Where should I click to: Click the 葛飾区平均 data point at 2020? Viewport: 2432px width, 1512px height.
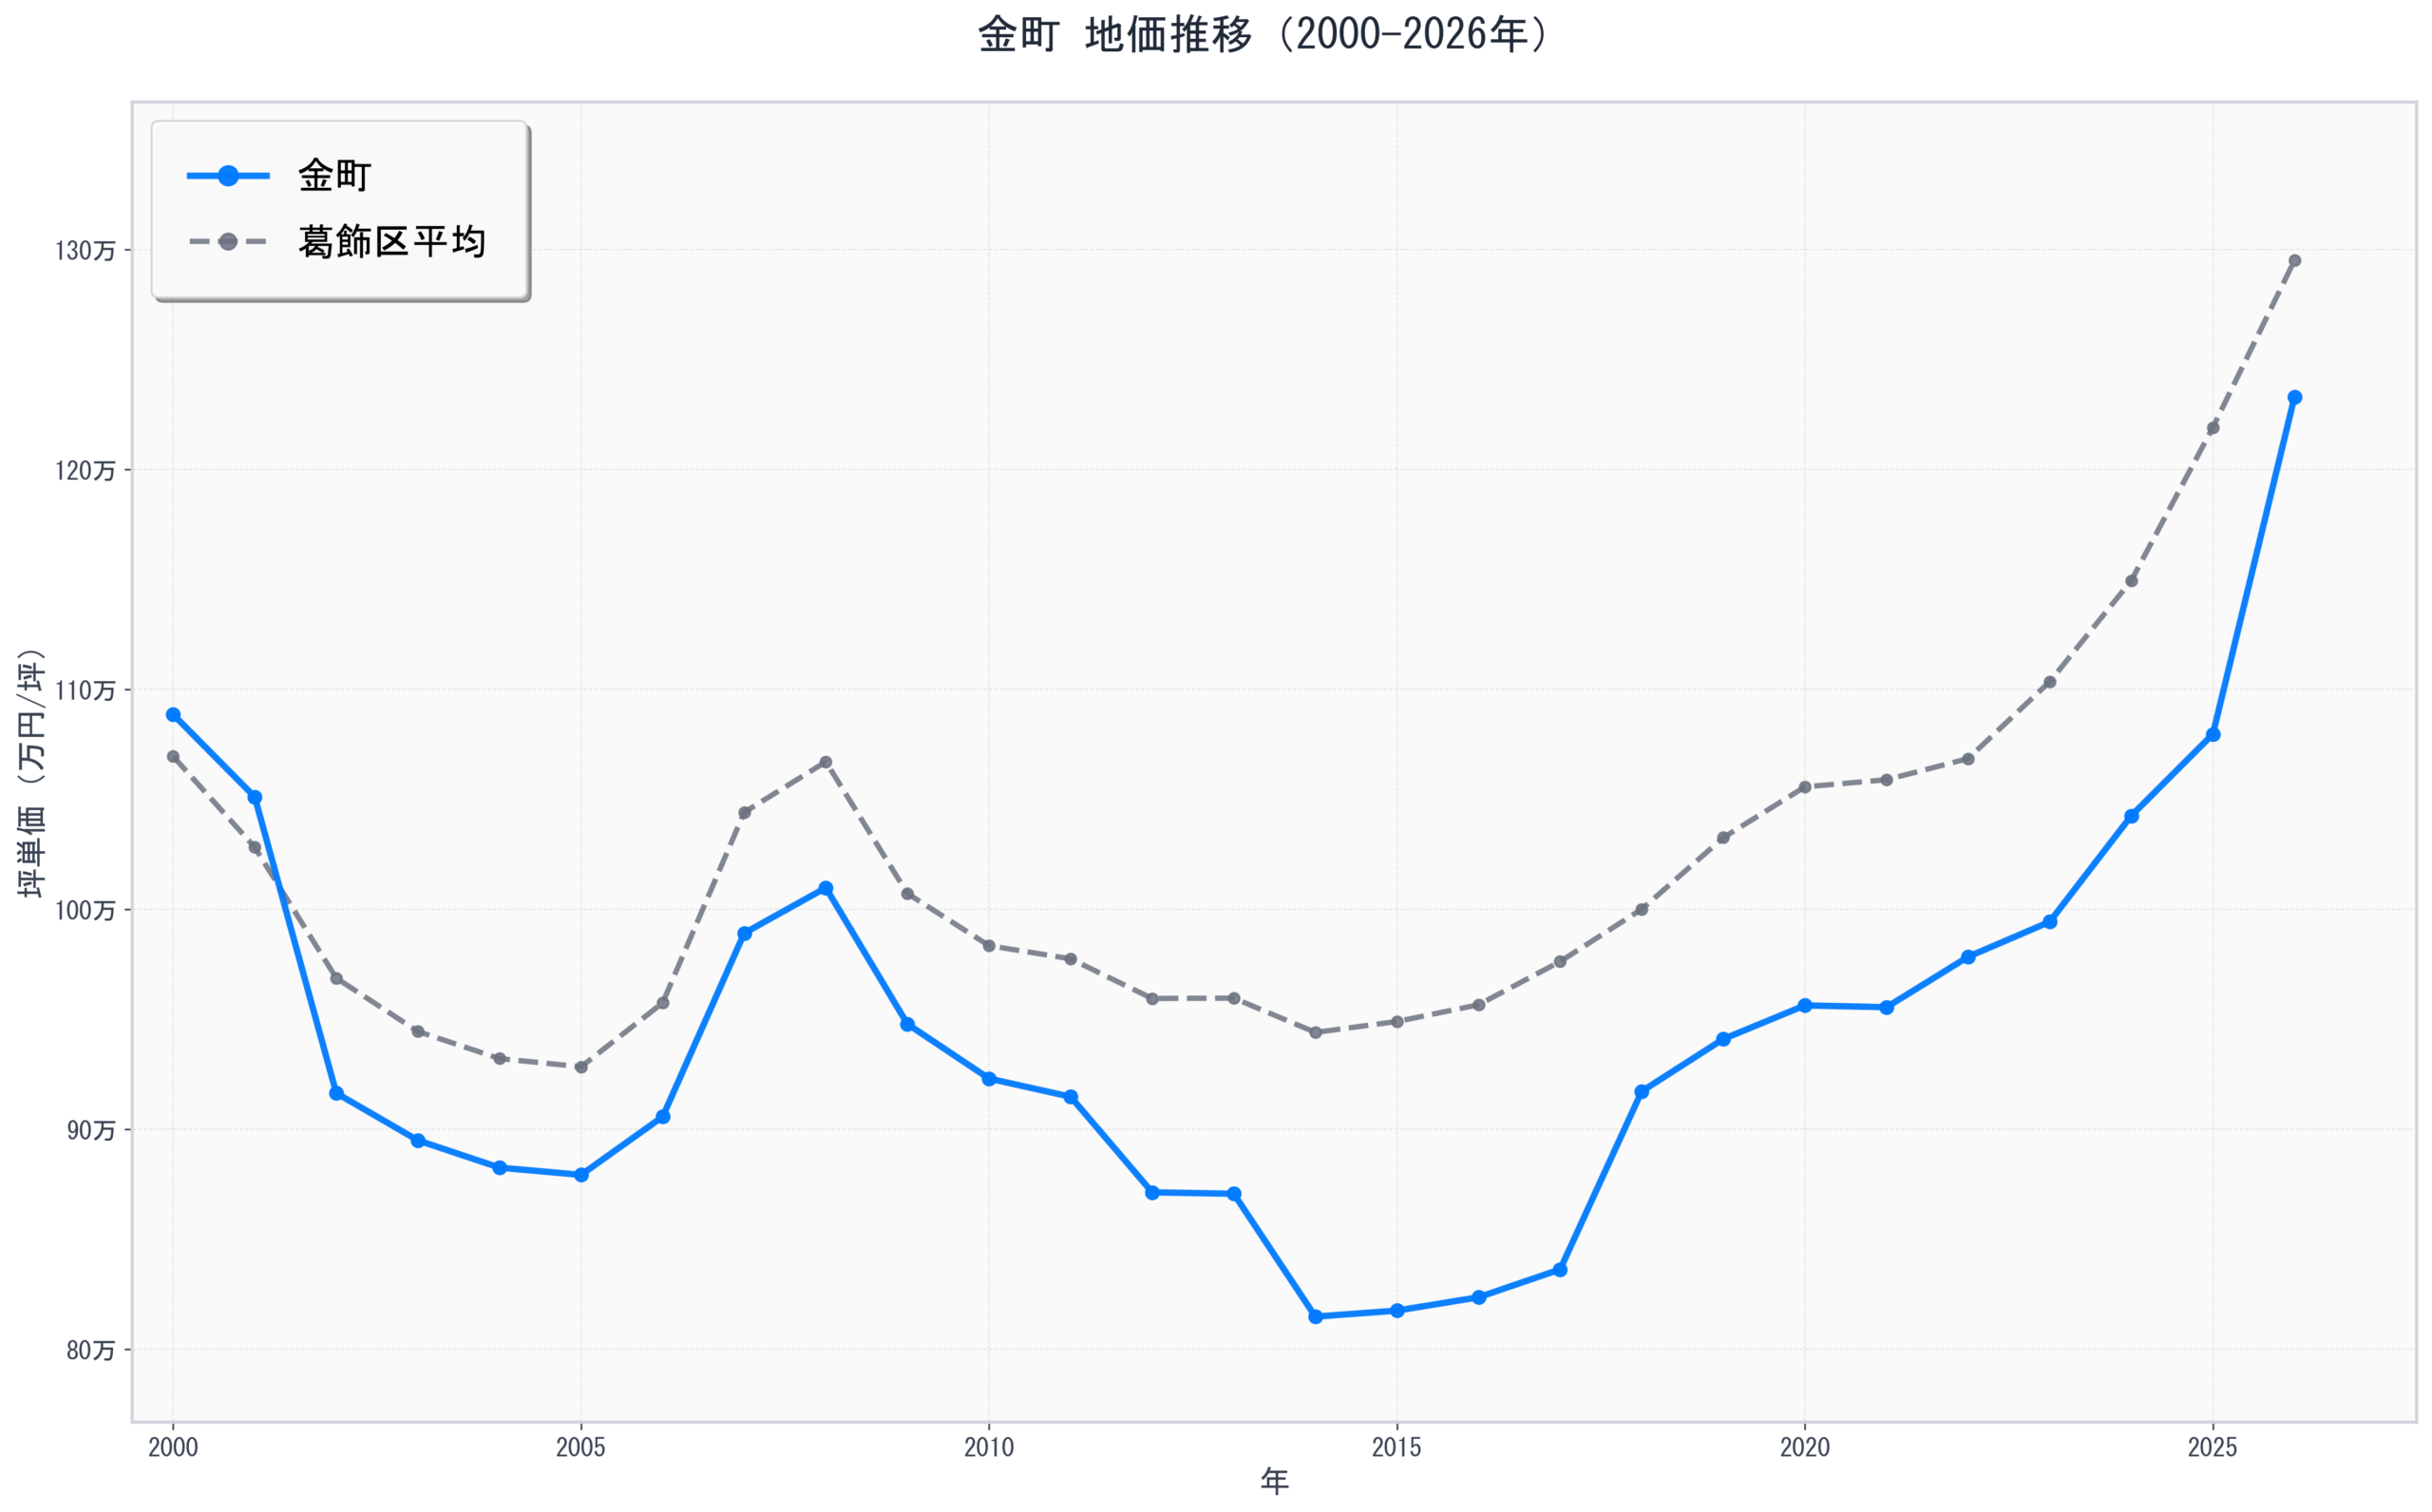[x=1805, y=787]
